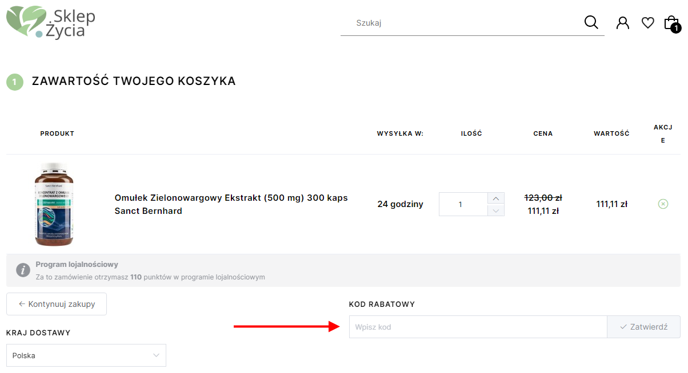688x373 pixels.
Task: Click the cart count badge
Action: [675, 28]
